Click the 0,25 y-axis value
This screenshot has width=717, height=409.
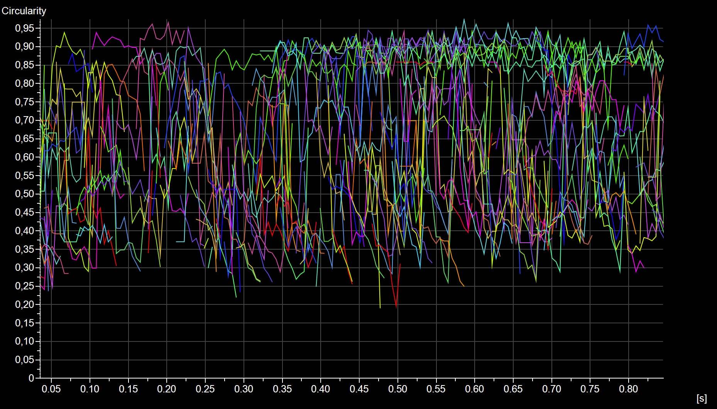25,286
